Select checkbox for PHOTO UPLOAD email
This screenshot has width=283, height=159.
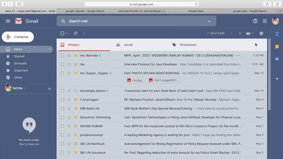pos(62,73)
